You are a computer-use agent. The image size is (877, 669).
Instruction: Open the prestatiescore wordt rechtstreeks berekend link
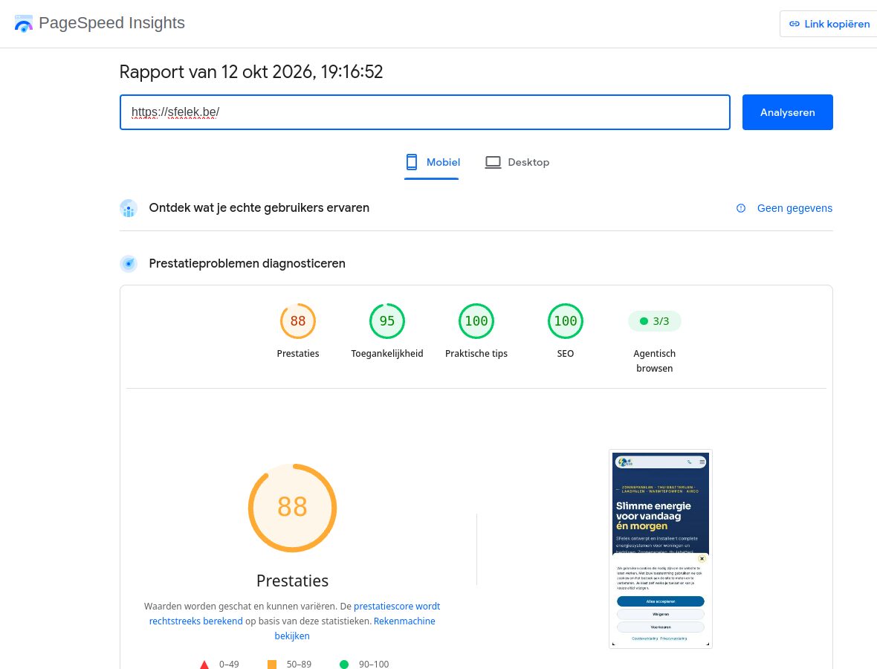click(295, 614)
